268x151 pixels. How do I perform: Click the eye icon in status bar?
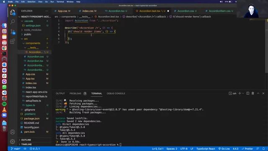click(x=25, y=148)
